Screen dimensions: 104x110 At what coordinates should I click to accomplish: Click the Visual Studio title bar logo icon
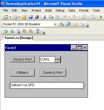(x=3, y=4)
